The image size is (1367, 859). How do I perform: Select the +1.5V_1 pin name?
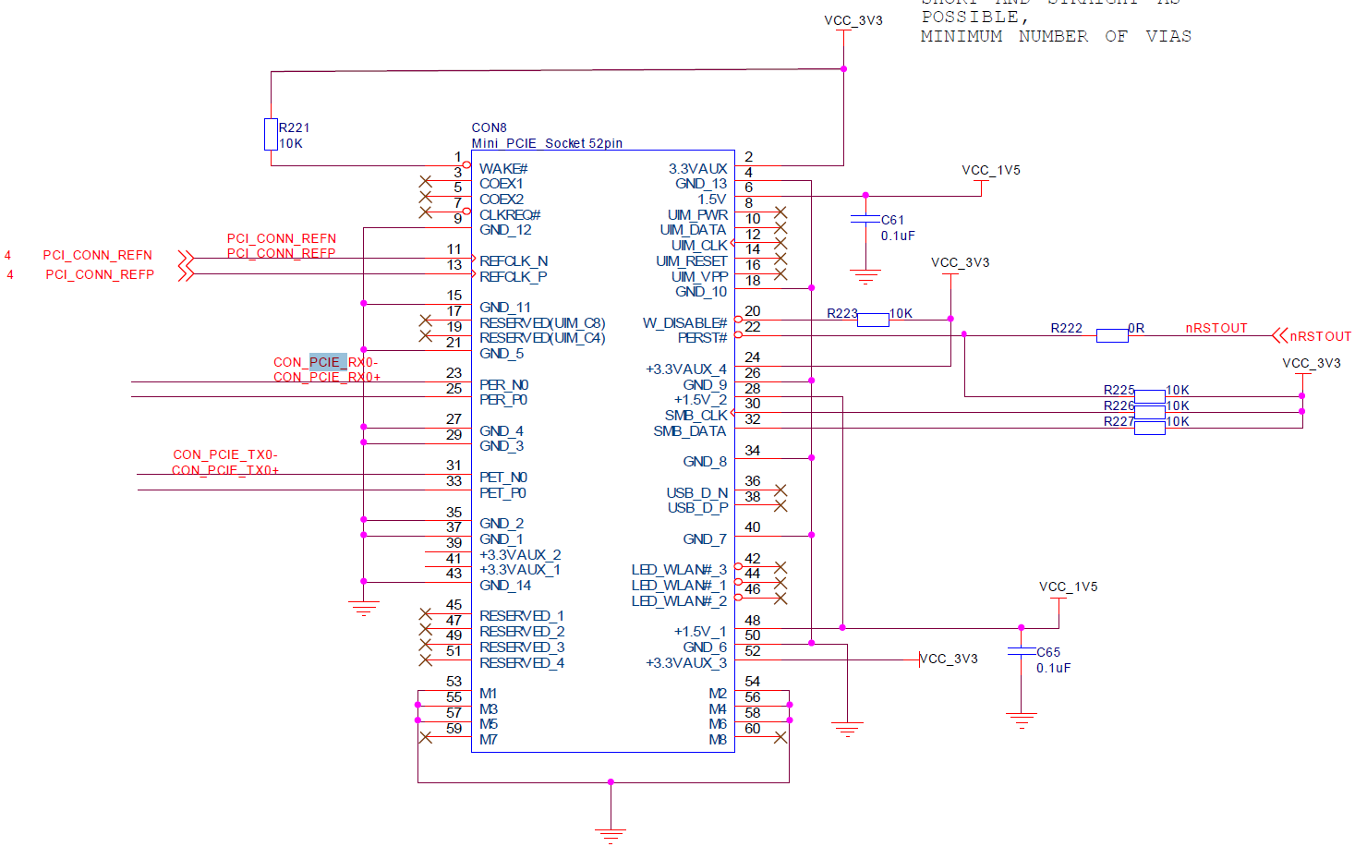coord(700,632)
